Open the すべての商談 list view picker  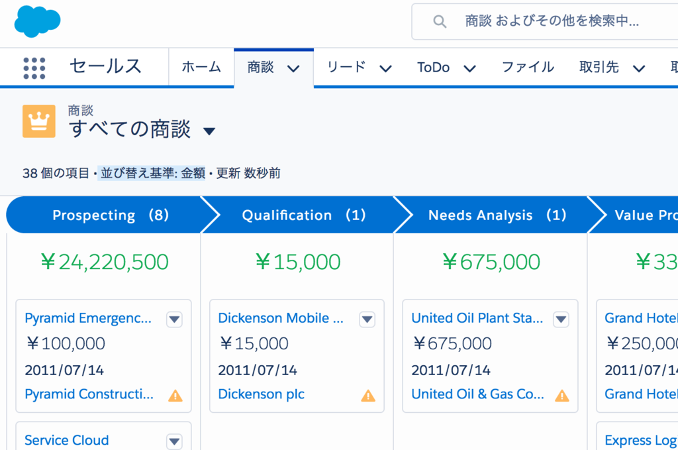(209, 131)
